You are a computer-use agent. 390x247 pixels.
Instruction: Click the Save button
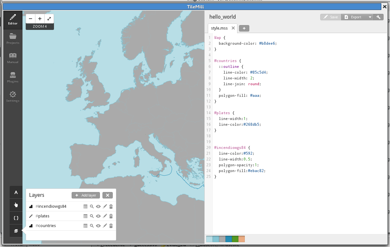coord(331,17)
